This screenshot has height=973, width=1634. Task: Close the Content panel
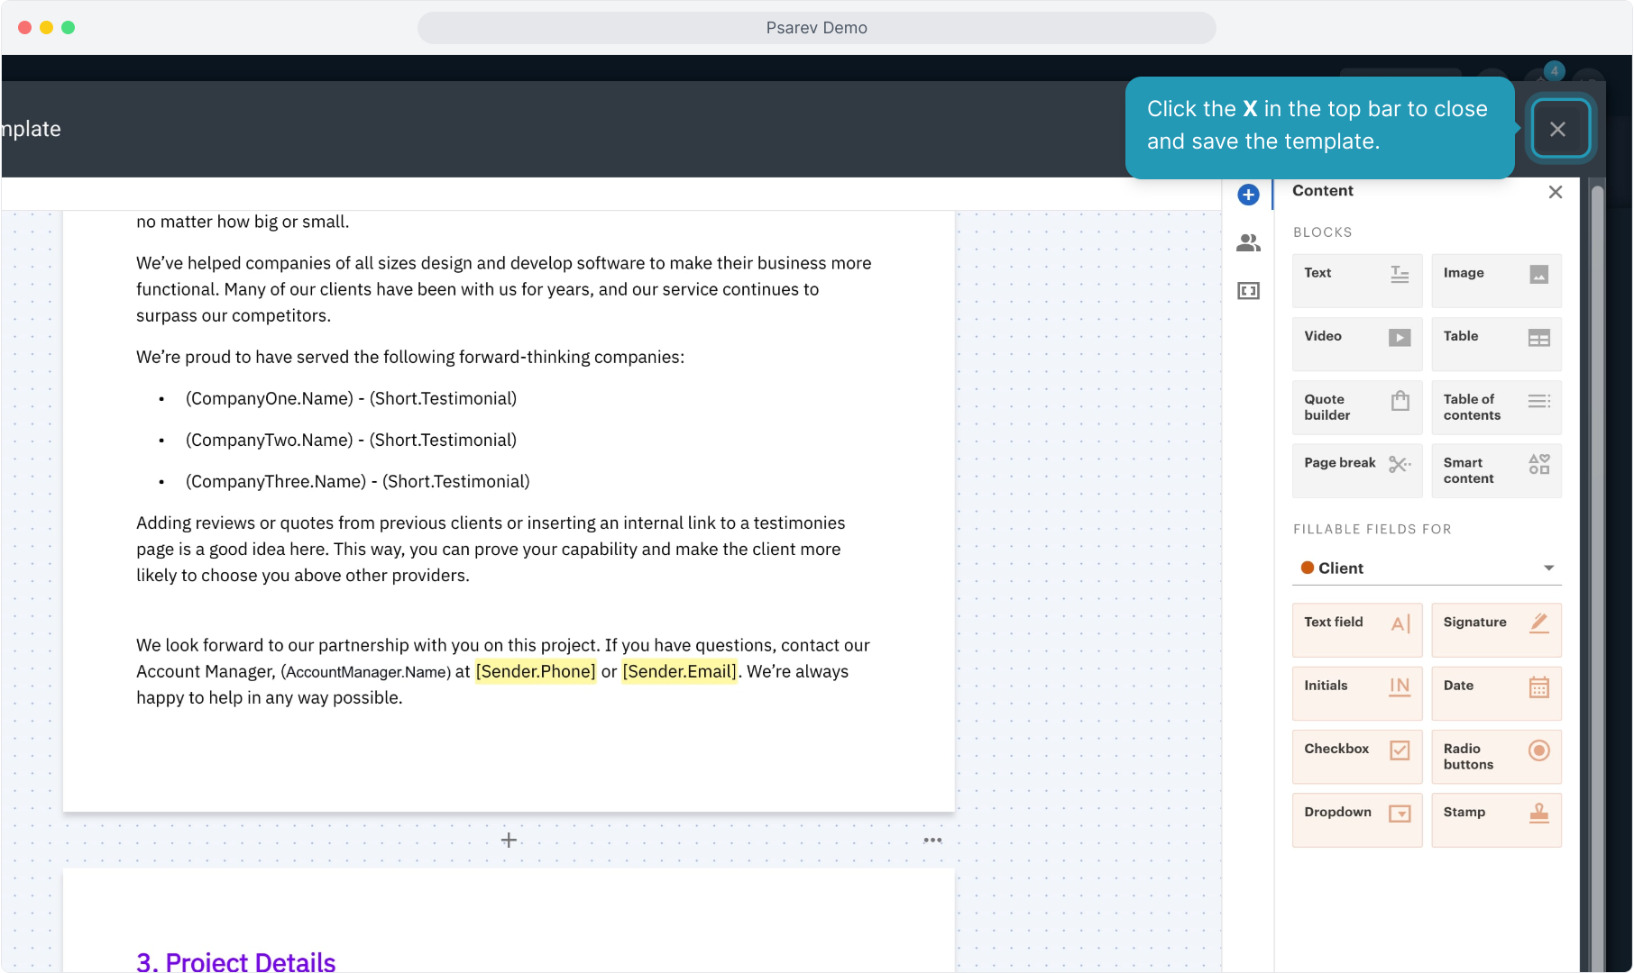point(1555,192)
